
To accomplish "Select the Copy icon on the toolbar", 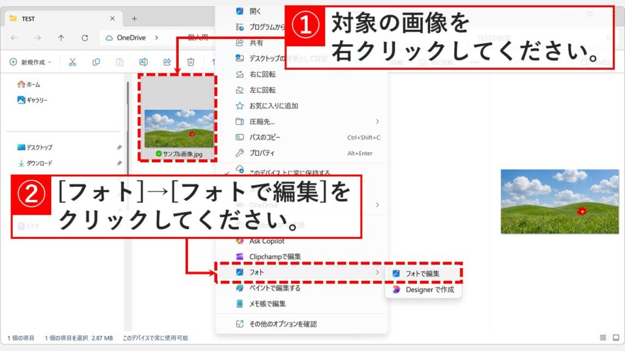I will (x=96, y=61).
